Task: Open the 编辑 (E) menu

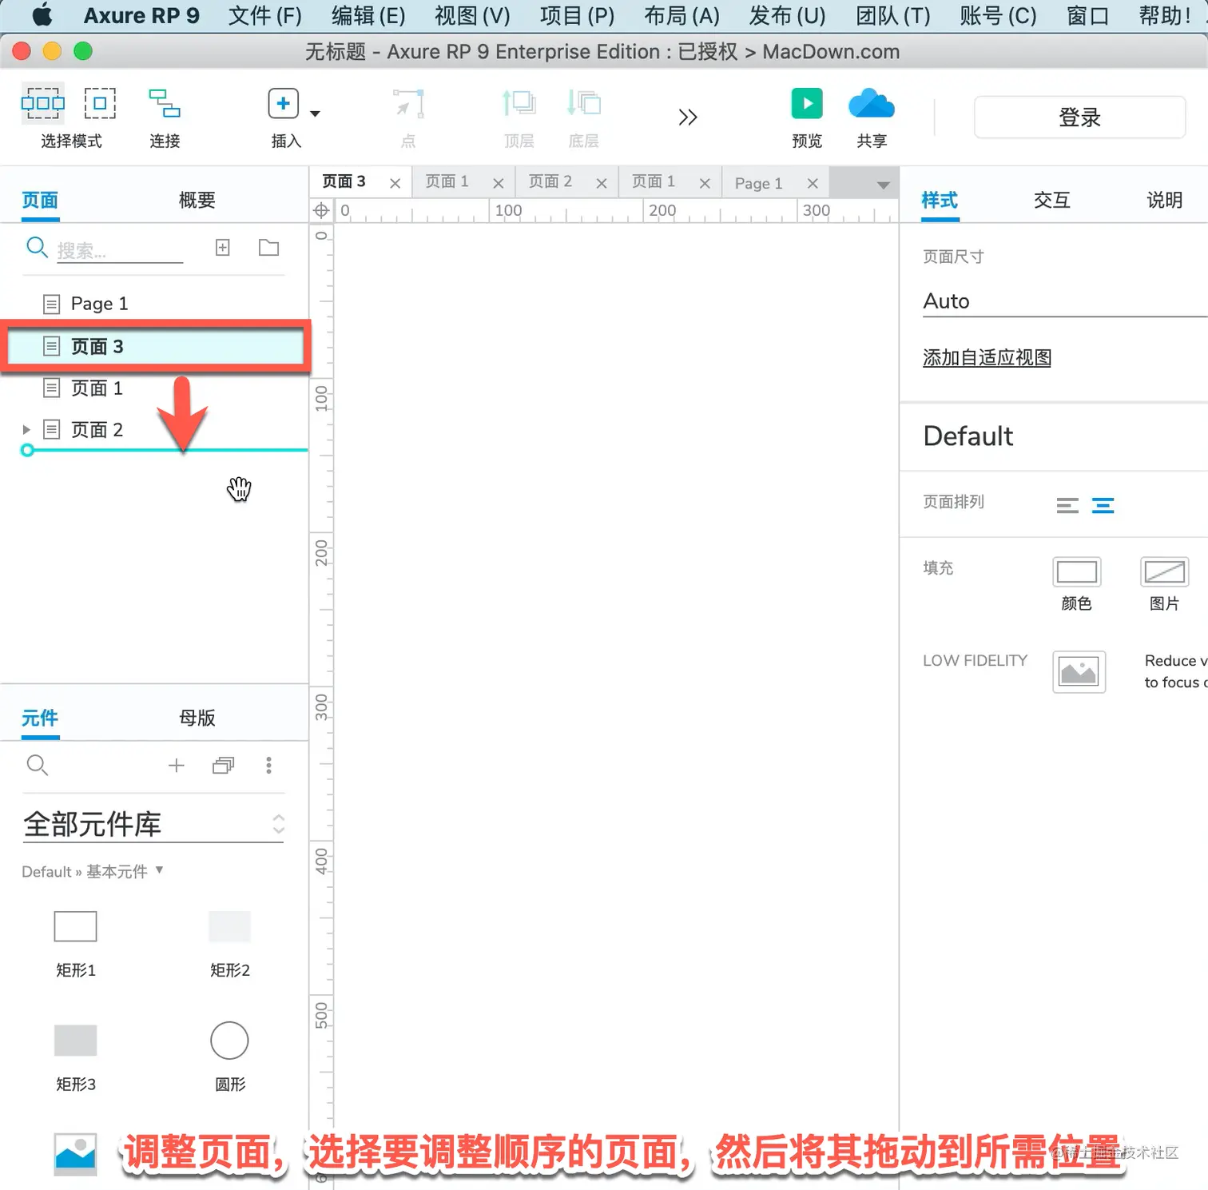Action: (368, 15)
